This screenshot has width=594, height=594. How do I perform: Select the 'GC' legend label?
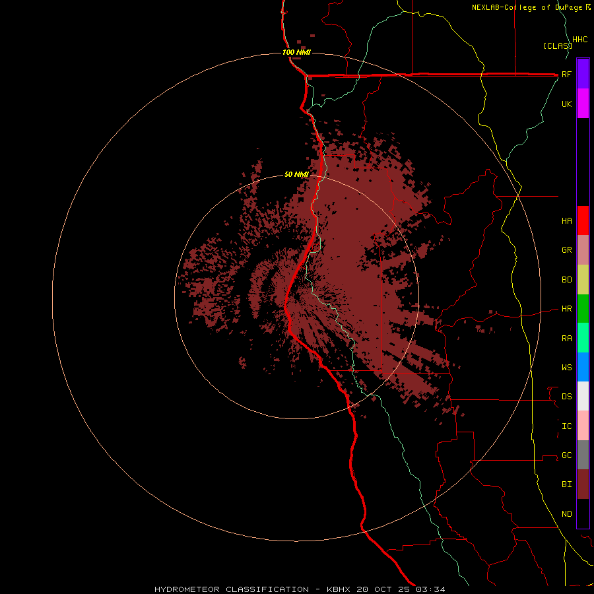coord(566,455)
